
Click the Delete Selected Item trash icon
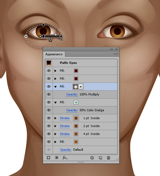pos(108,158)
